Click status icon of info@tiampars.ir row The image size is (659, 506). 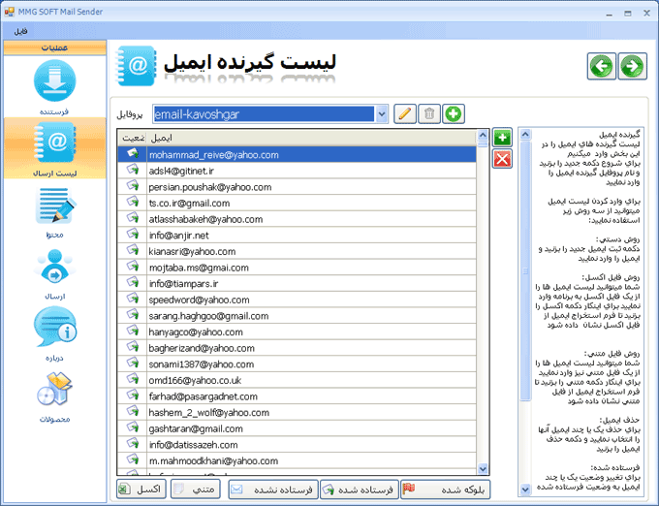133,282
